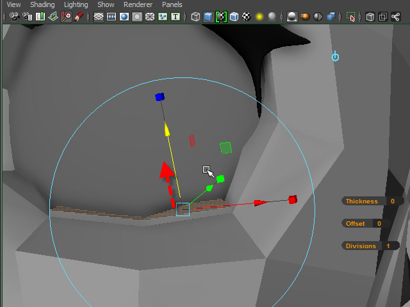This screenshot has width=410, height=307.
Task: Click the large green cube scale handle
Action: (220, 179)
